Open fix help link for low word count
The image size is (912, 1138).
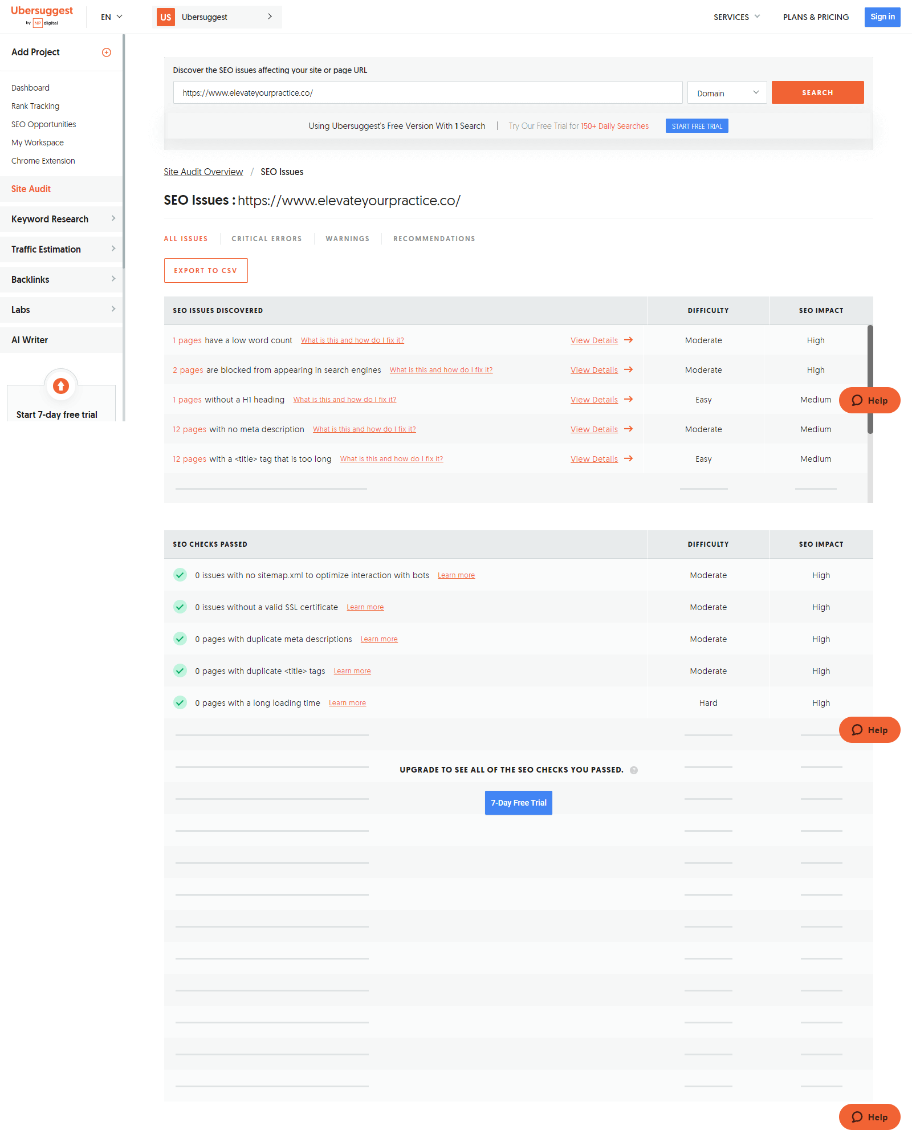click(x=353, y=340)
